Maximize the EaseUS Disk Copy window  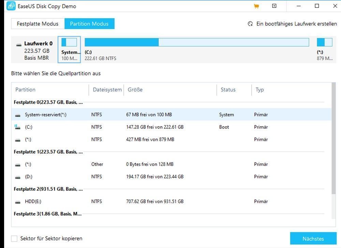tap(317, 6)
